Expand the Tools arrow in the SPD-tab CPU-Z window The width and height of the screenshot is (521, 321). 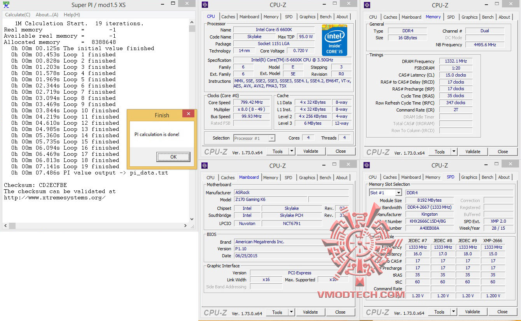(x=453, y=312)
